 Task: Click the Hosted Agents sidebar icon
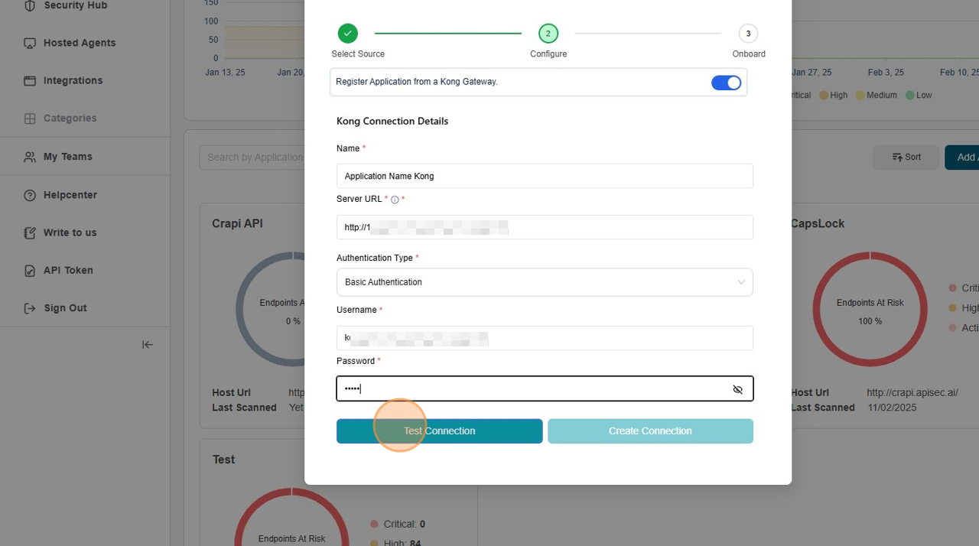(x=30, y=43)
